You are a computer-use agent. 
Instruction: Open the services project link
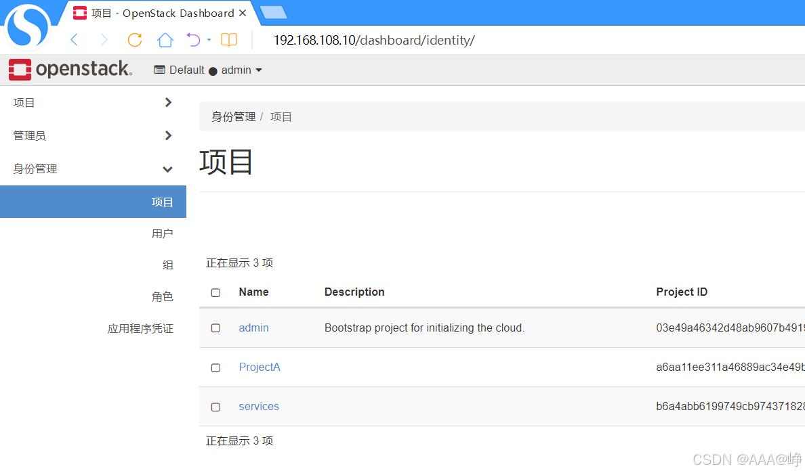[259, 407]
